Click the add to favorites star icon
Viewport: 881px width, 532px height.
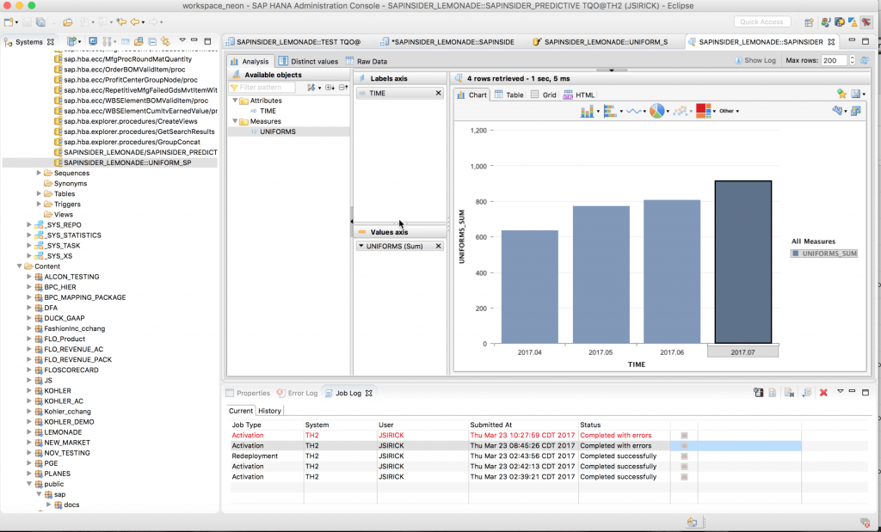[841, 94]
